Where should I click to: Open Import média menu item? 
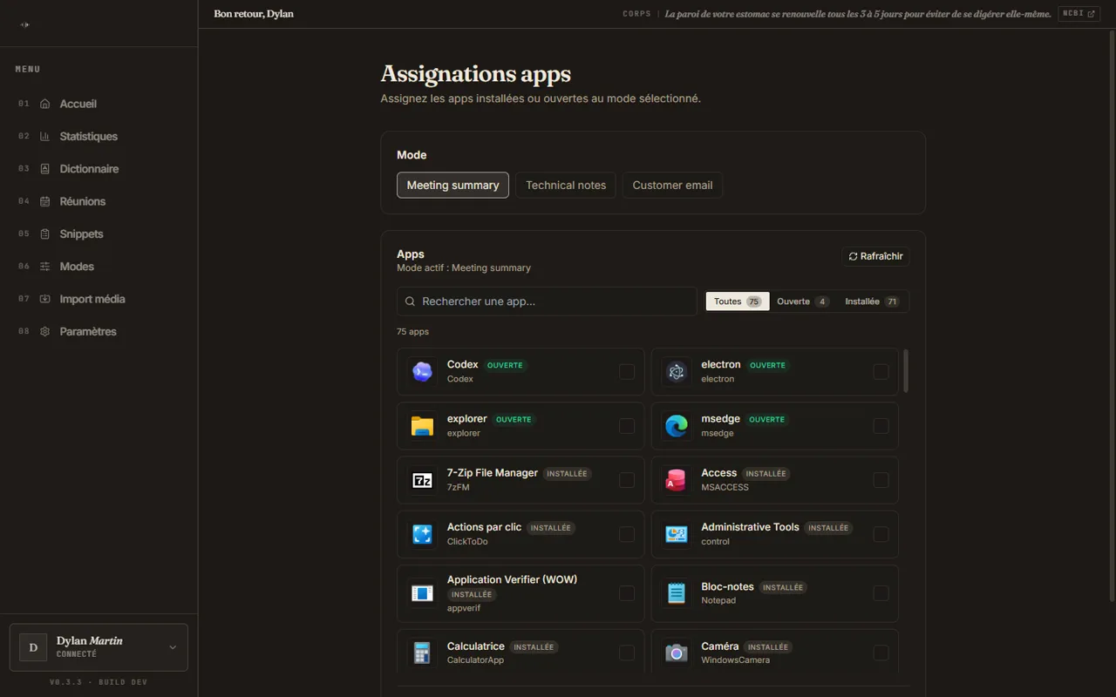(x=99, y=299)
